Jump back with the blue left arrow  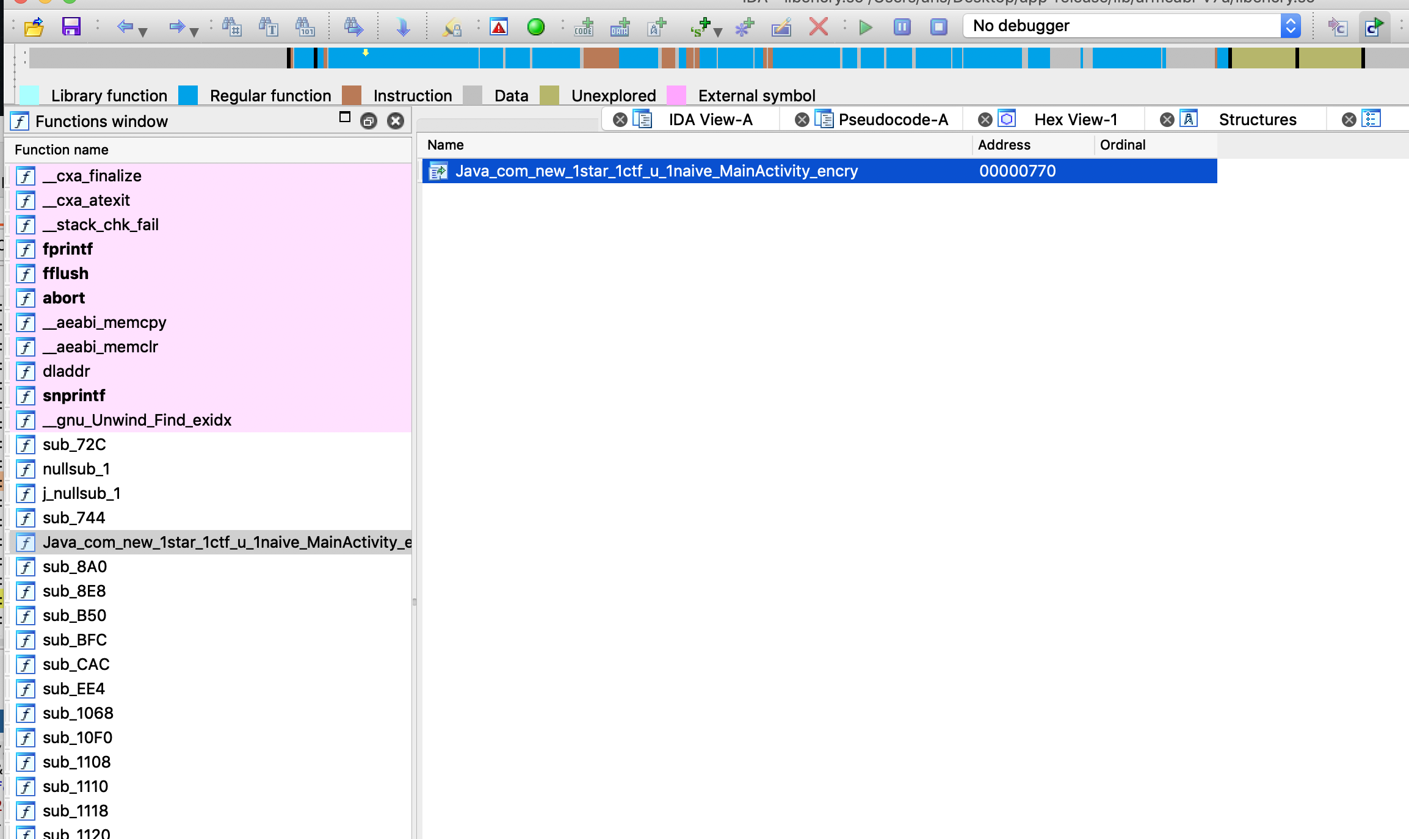pyautogui.click(x=125, y=26)
